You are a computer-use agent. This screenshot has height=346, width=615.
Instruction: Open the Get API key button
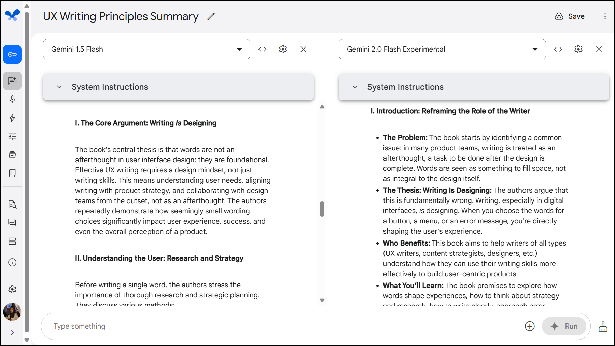12,54
